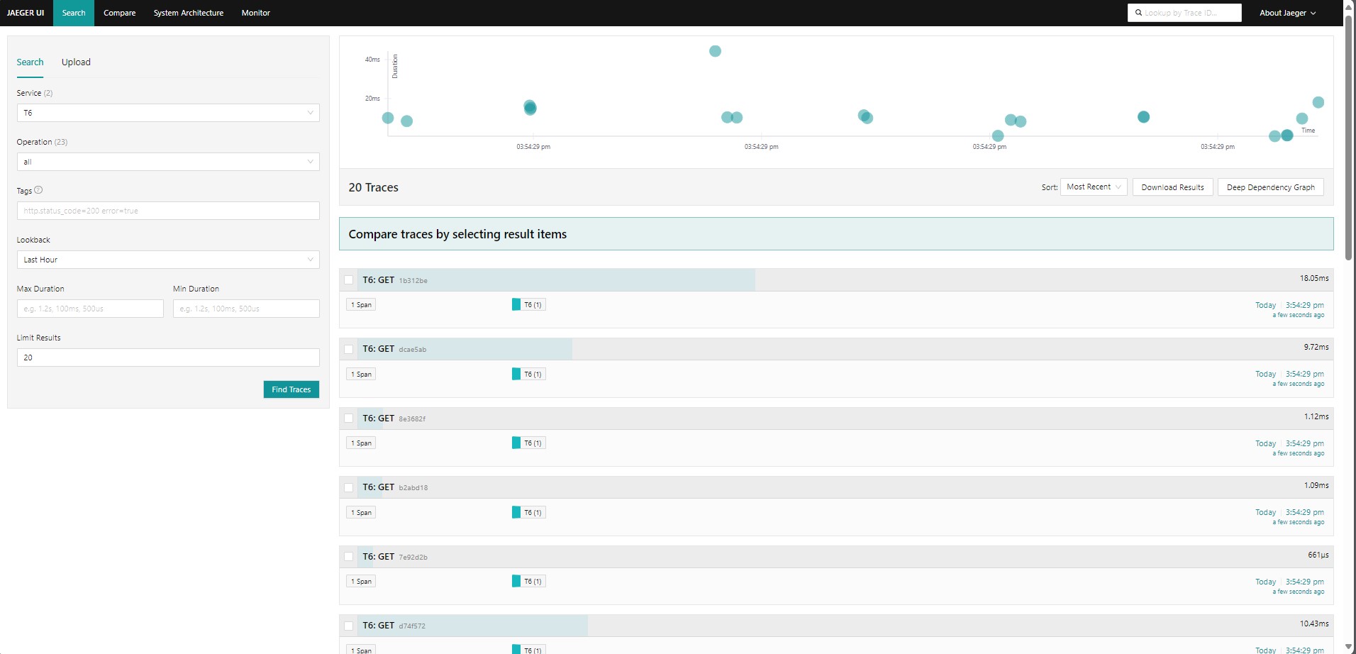Focus the Max Duration input
1356x654 pixels.
pos(90,309)
